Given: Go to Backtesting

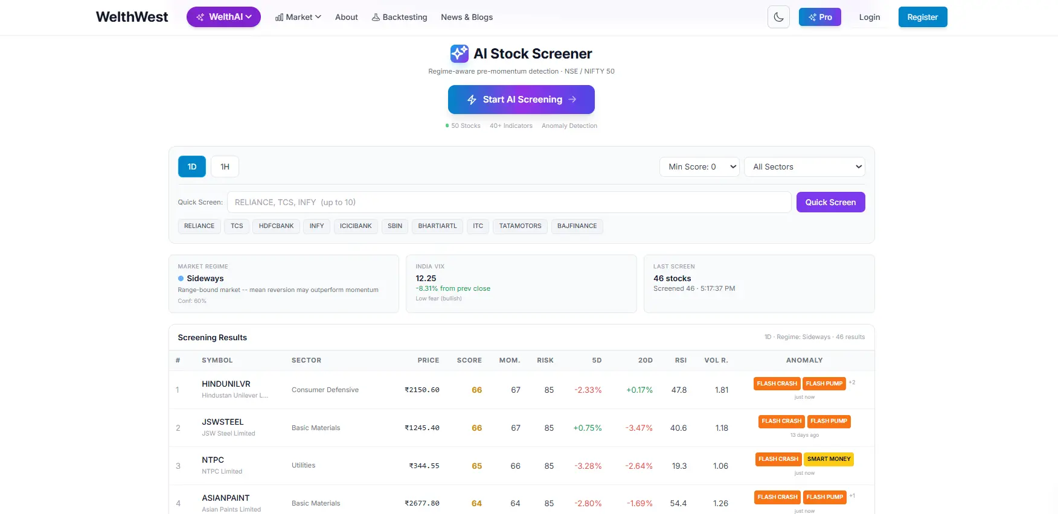Looking at the screenshot, I should 399,17.
